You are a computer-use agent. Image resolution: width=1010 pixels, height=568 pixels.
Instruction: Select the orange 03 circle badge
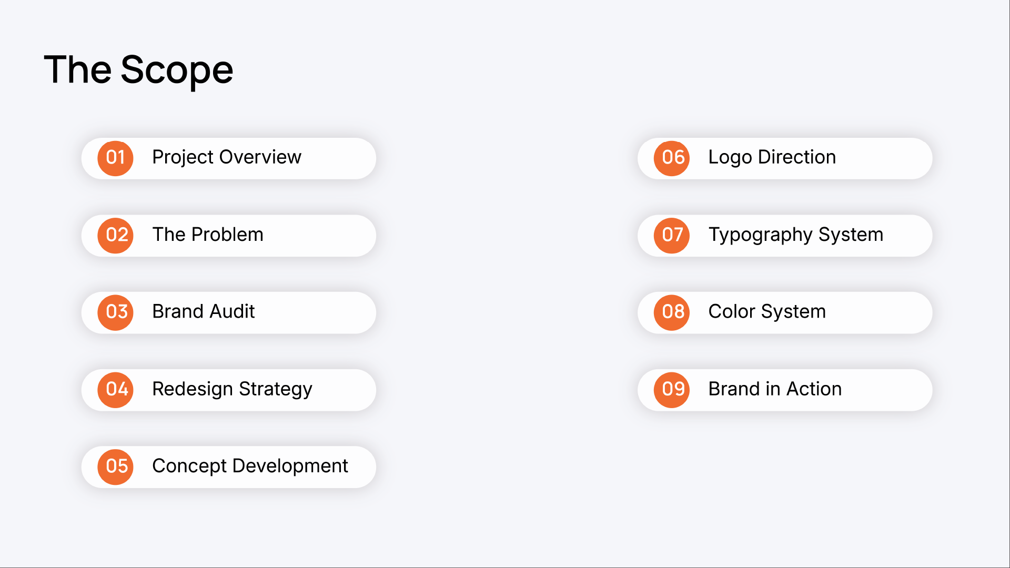tap(115, 312)
